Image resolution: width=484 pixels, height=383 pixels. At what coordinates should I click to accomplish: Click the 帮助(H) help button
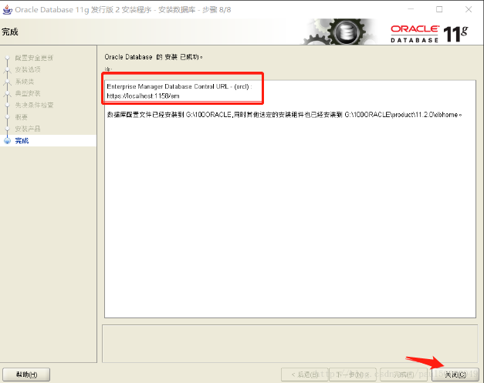click(x=26, y=375)
